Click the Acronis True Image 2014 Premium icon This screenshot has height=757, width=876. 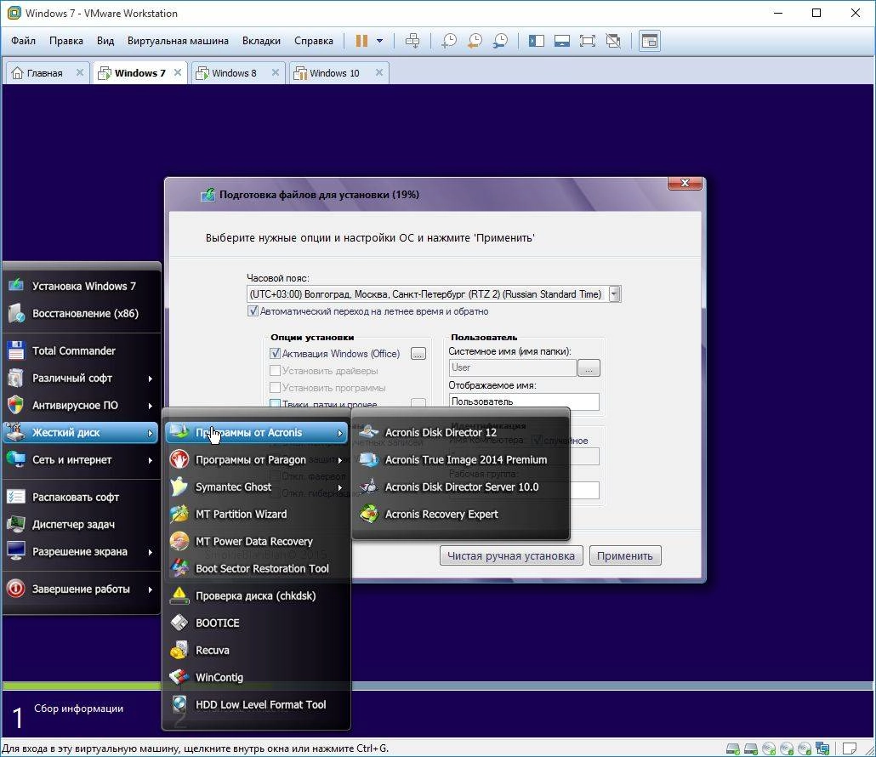[x=369, y=459]
